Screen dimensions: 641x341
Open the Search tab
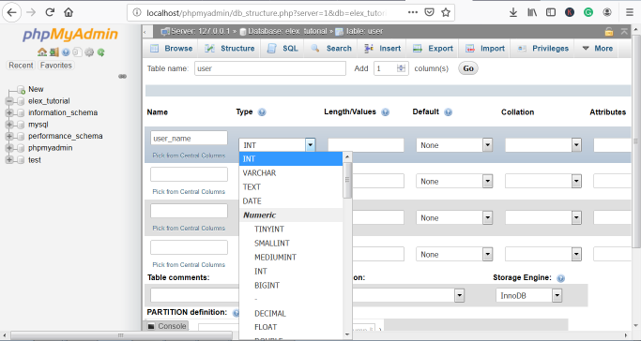[331, 48]
